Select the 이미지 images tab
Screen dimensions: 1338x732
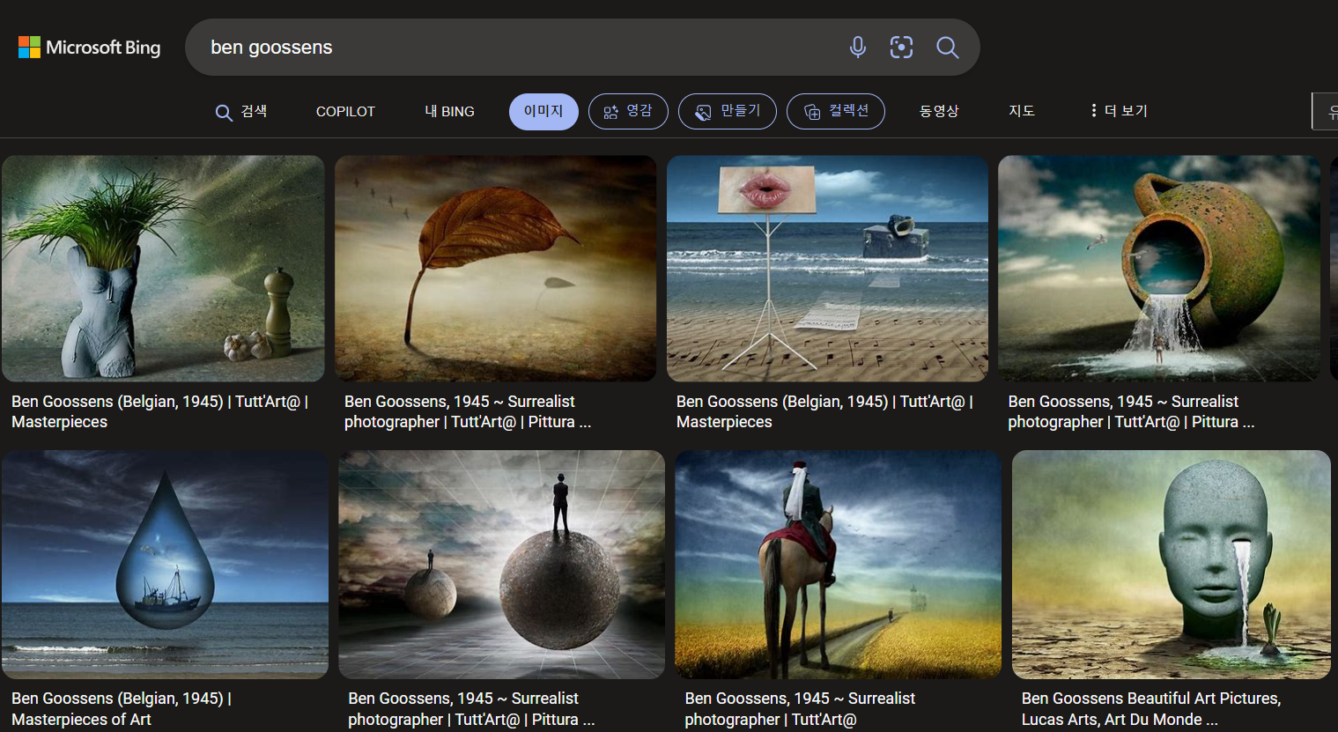click(x=543, y=111)
